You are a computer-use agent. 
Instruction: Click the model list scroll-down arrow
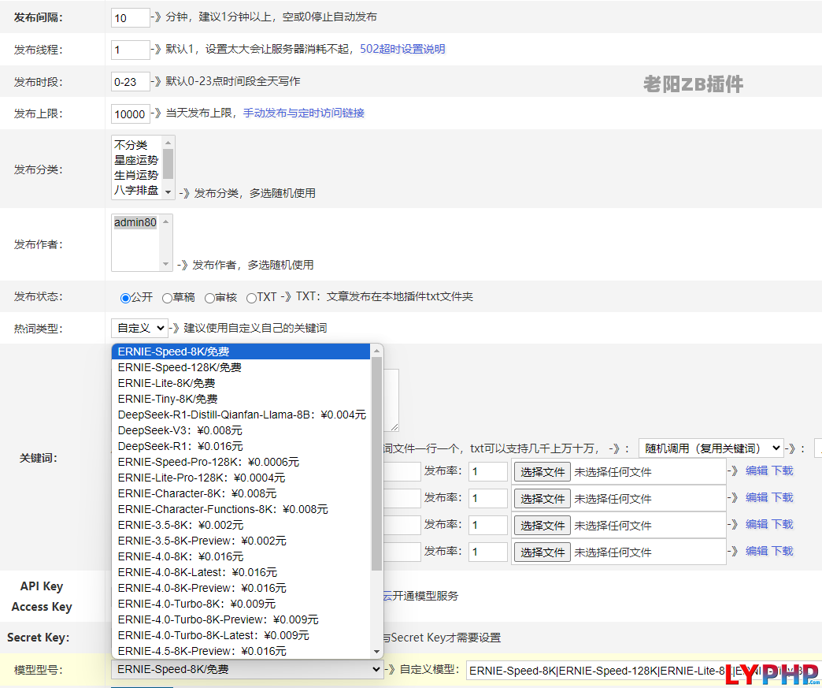click(x=376, y=652)
